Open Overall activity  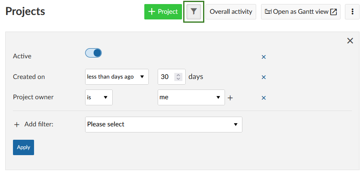pos(231,12)
